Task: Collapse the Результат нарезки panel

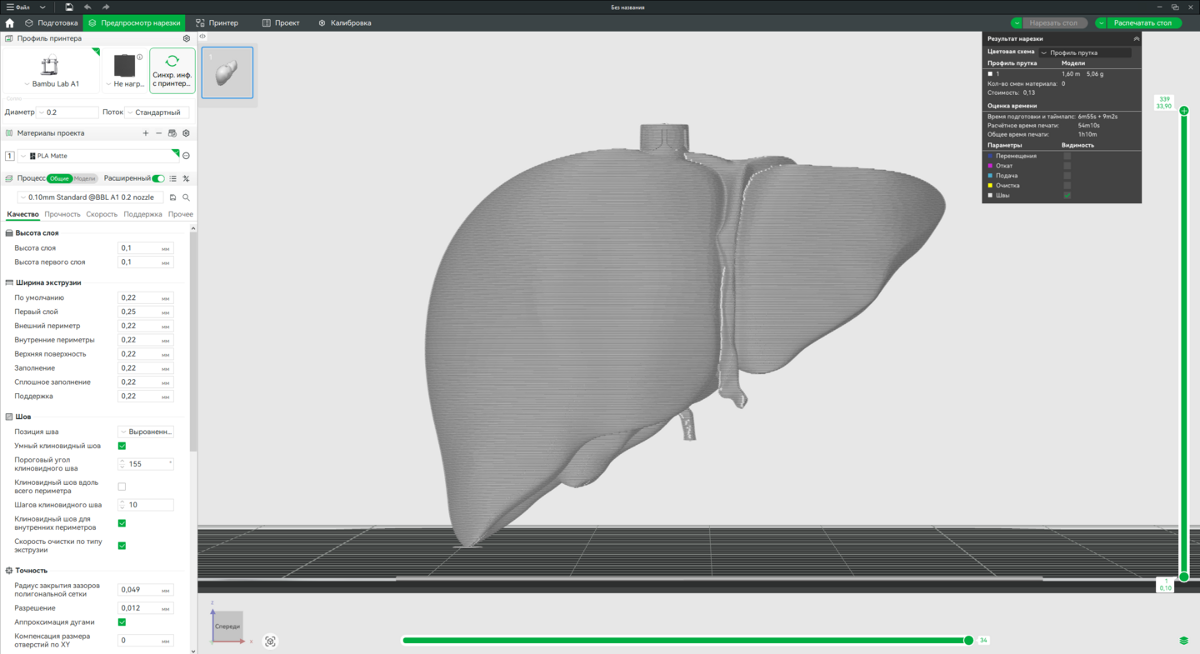Action: pyautogui.click(x=1136, y=39)
